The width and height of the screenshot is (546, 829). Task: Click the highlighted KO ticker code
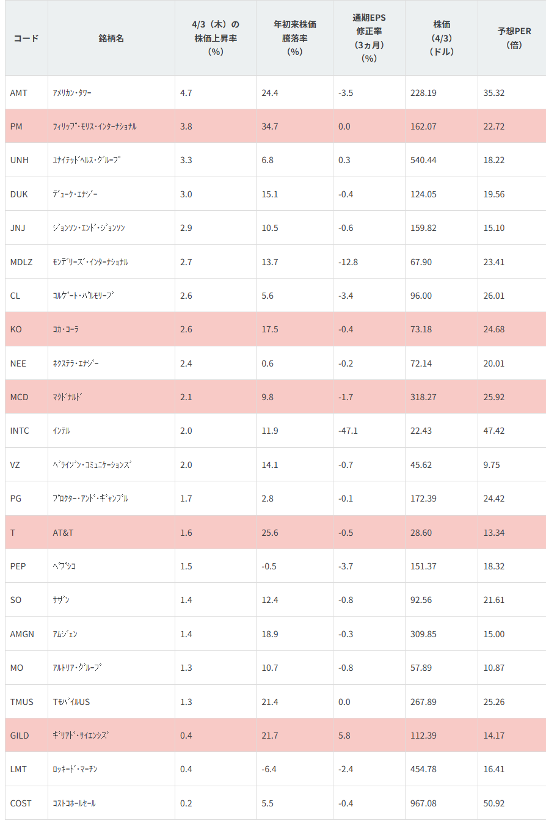[x=16, y=329]
